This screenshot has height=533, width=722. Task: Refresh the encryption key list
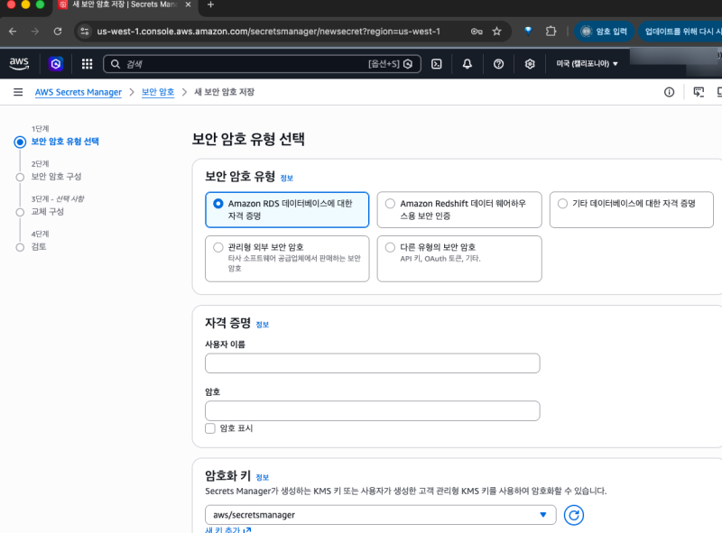point(574,515)
